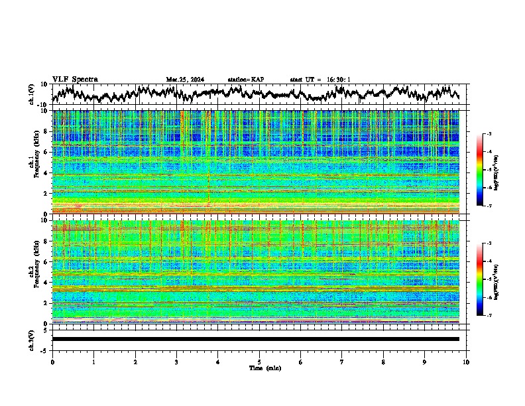Click the "-3" label on the ch.2 colorbar
Viewport: 525px width, 406px height.
click(489, 243)
